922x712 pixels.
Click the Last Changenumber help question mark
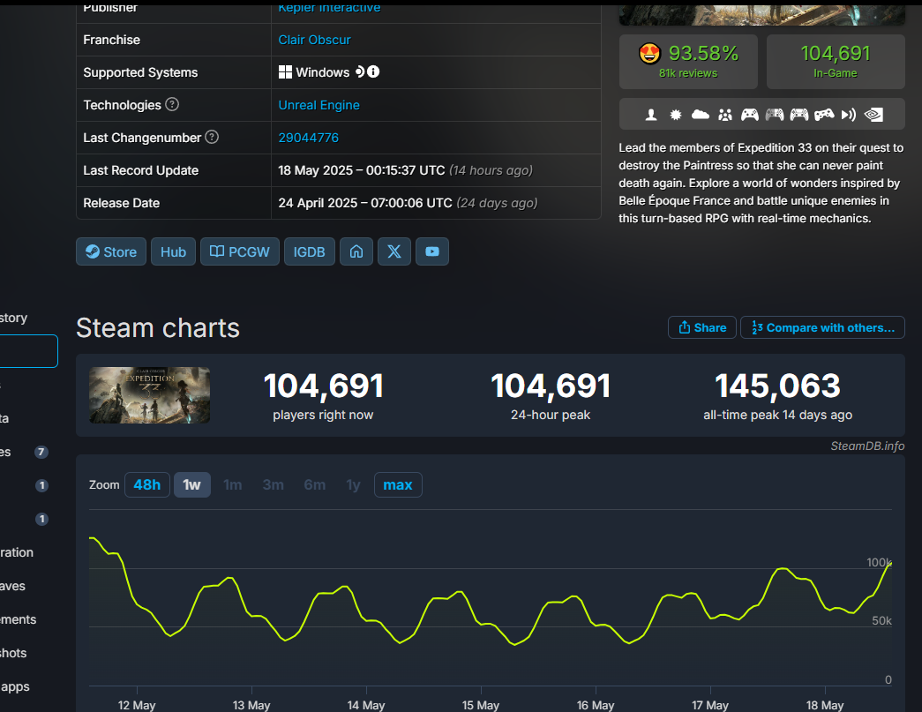212,137
